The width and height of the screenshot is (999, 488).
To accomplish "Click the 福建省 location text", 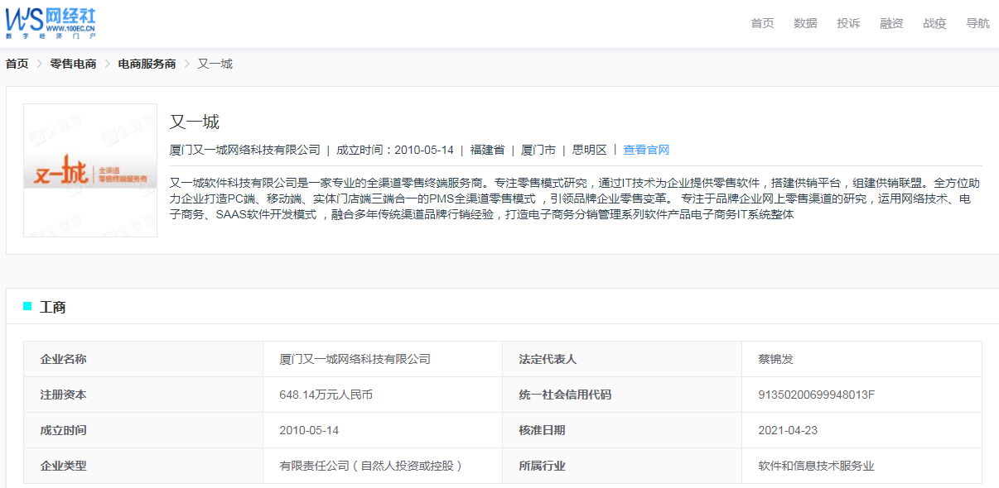I will tap(487, 150).
